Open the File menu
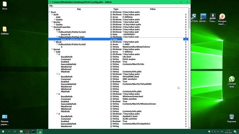 (51, 6)
